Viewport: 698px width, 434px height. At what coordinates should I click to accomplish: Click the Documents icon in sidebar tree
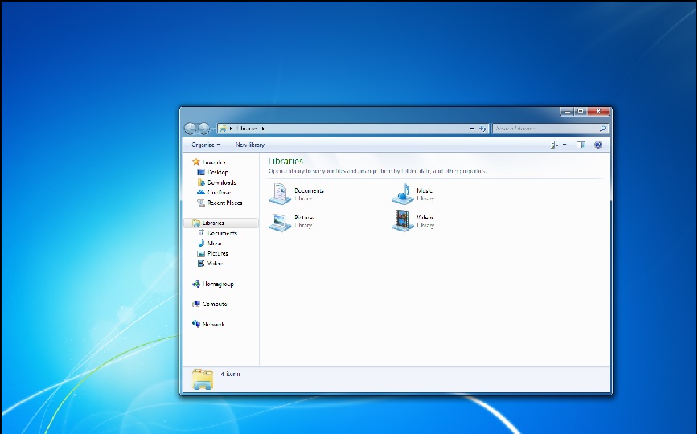[201, 233]
